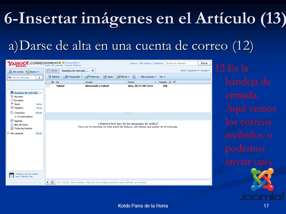286x214 pixels.
Task: Click Vaciar next to Papelera
Action: click(x=39, y=108)
